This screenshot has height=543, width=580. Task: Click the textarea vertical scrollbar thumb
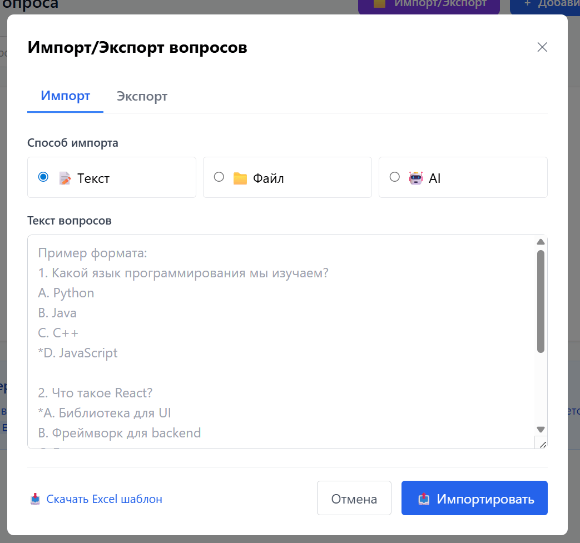pyautogui.click(x=541, y=301)
